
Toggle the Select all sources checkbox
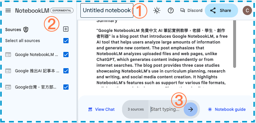[66, 41]
